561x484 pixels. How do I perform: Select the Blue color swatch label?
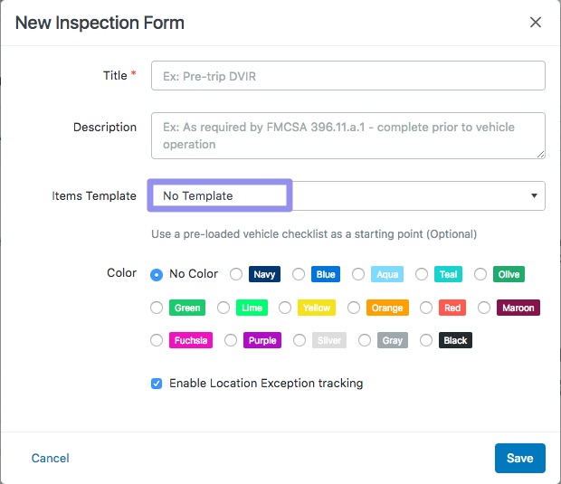point(326,274)
